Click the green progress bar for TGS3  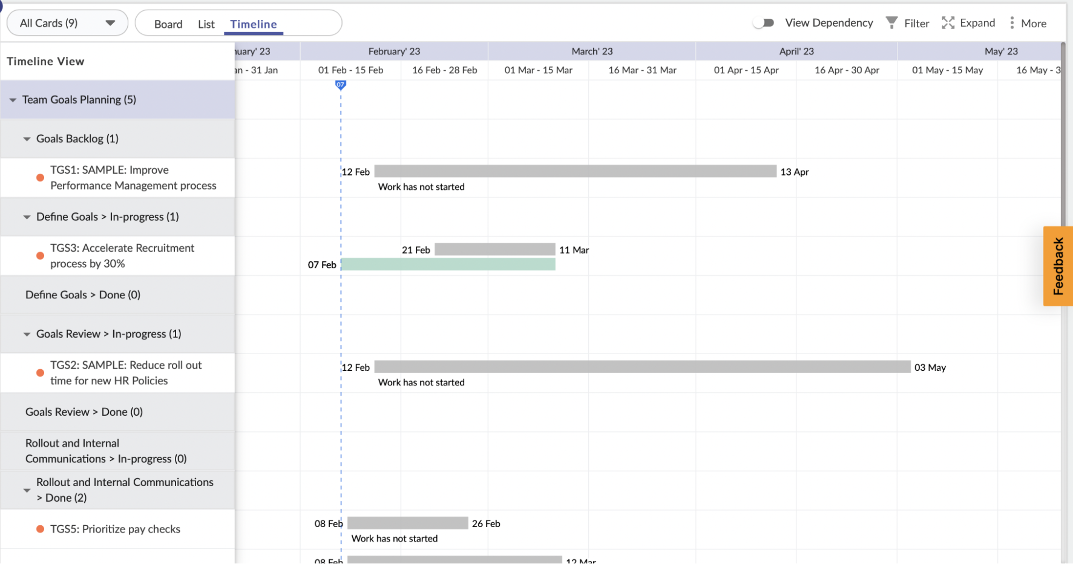448,264
